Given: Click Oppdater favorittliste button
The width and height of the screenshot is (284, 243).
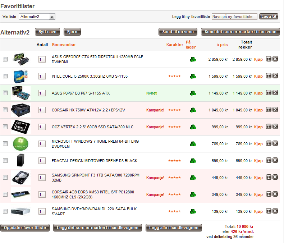Looking at the screenshot, I should point(25,228).
